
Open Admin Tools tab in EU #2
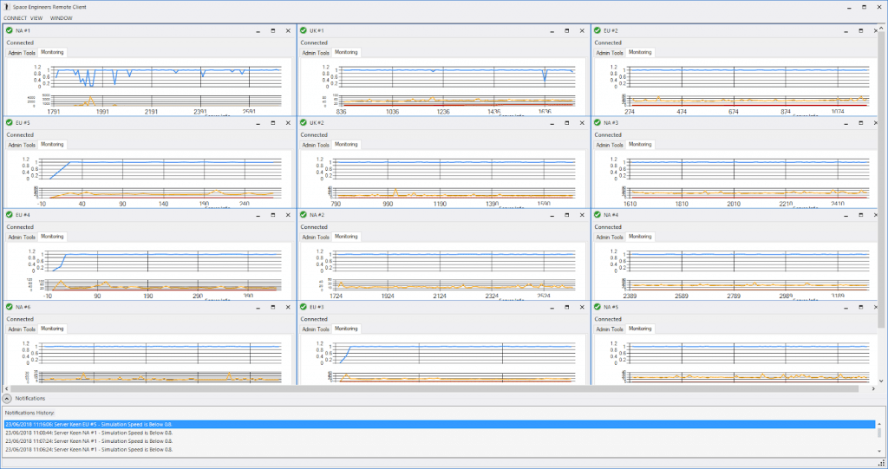pyautogui.click(x=610, y=53)
